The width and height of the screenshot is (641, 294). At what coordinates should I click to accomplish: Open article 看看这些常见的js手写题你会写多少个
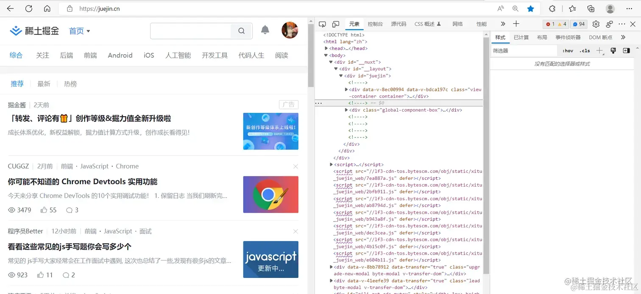pos(70,246)
